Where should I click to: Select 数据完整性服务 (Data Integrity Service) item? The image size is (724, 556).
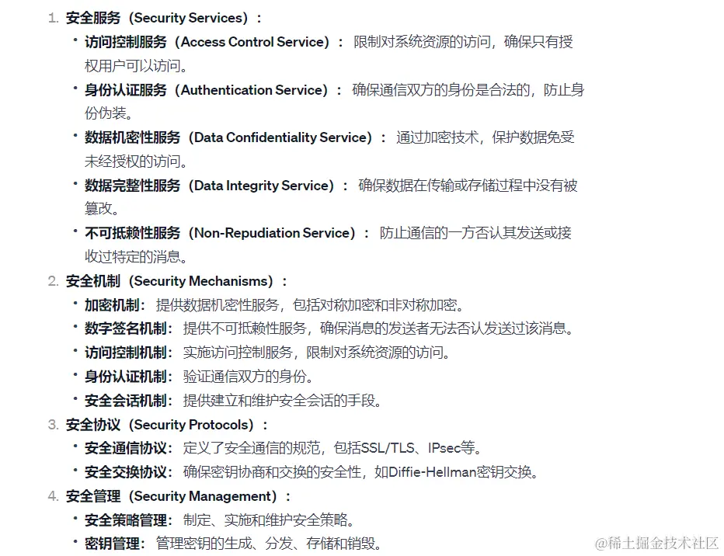point(209,186)
